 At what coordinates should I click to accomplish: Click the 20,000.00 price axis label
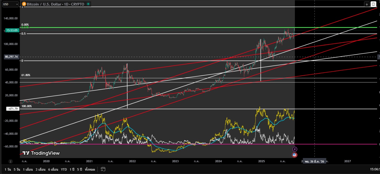pyautogui.click(x=12, y=95)
